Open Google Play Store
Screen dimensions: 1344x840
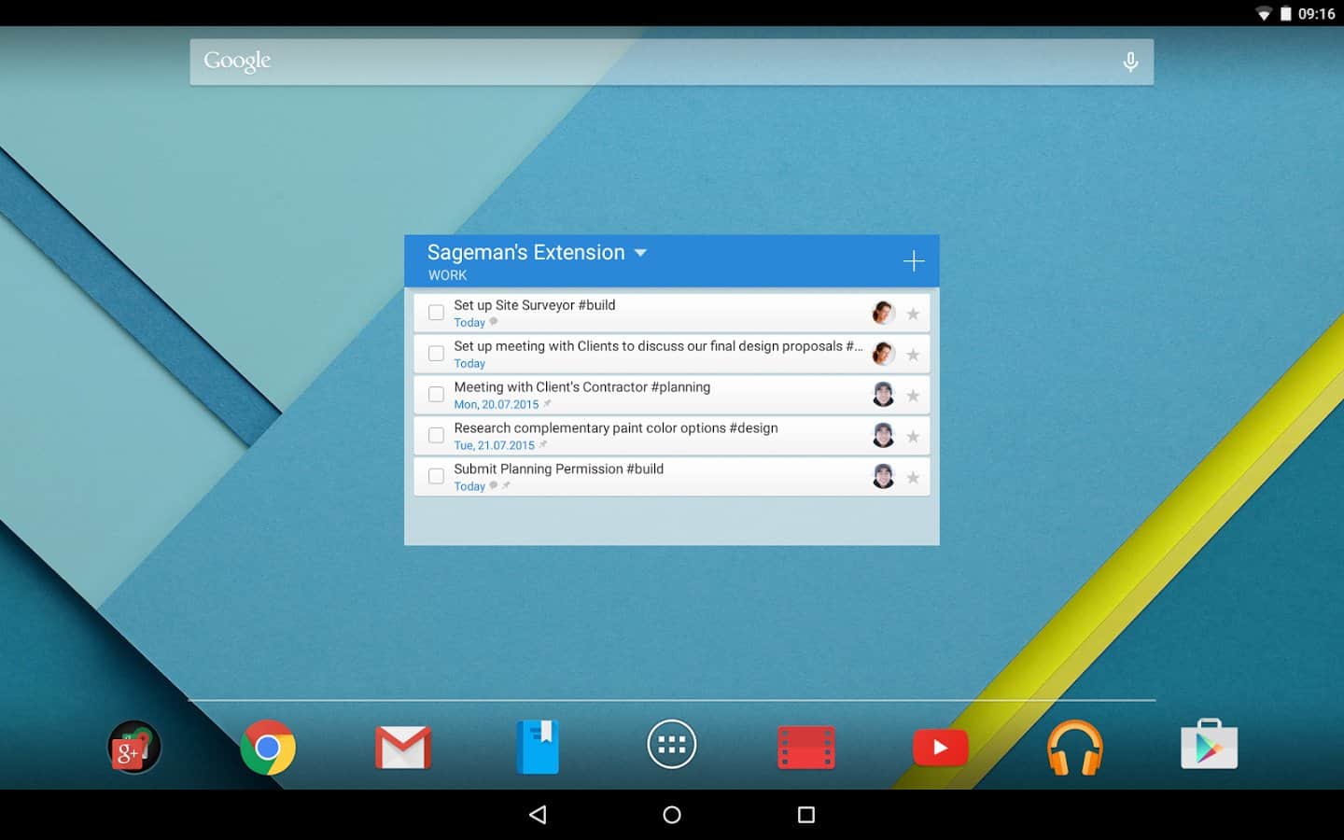click(1209, 746)
